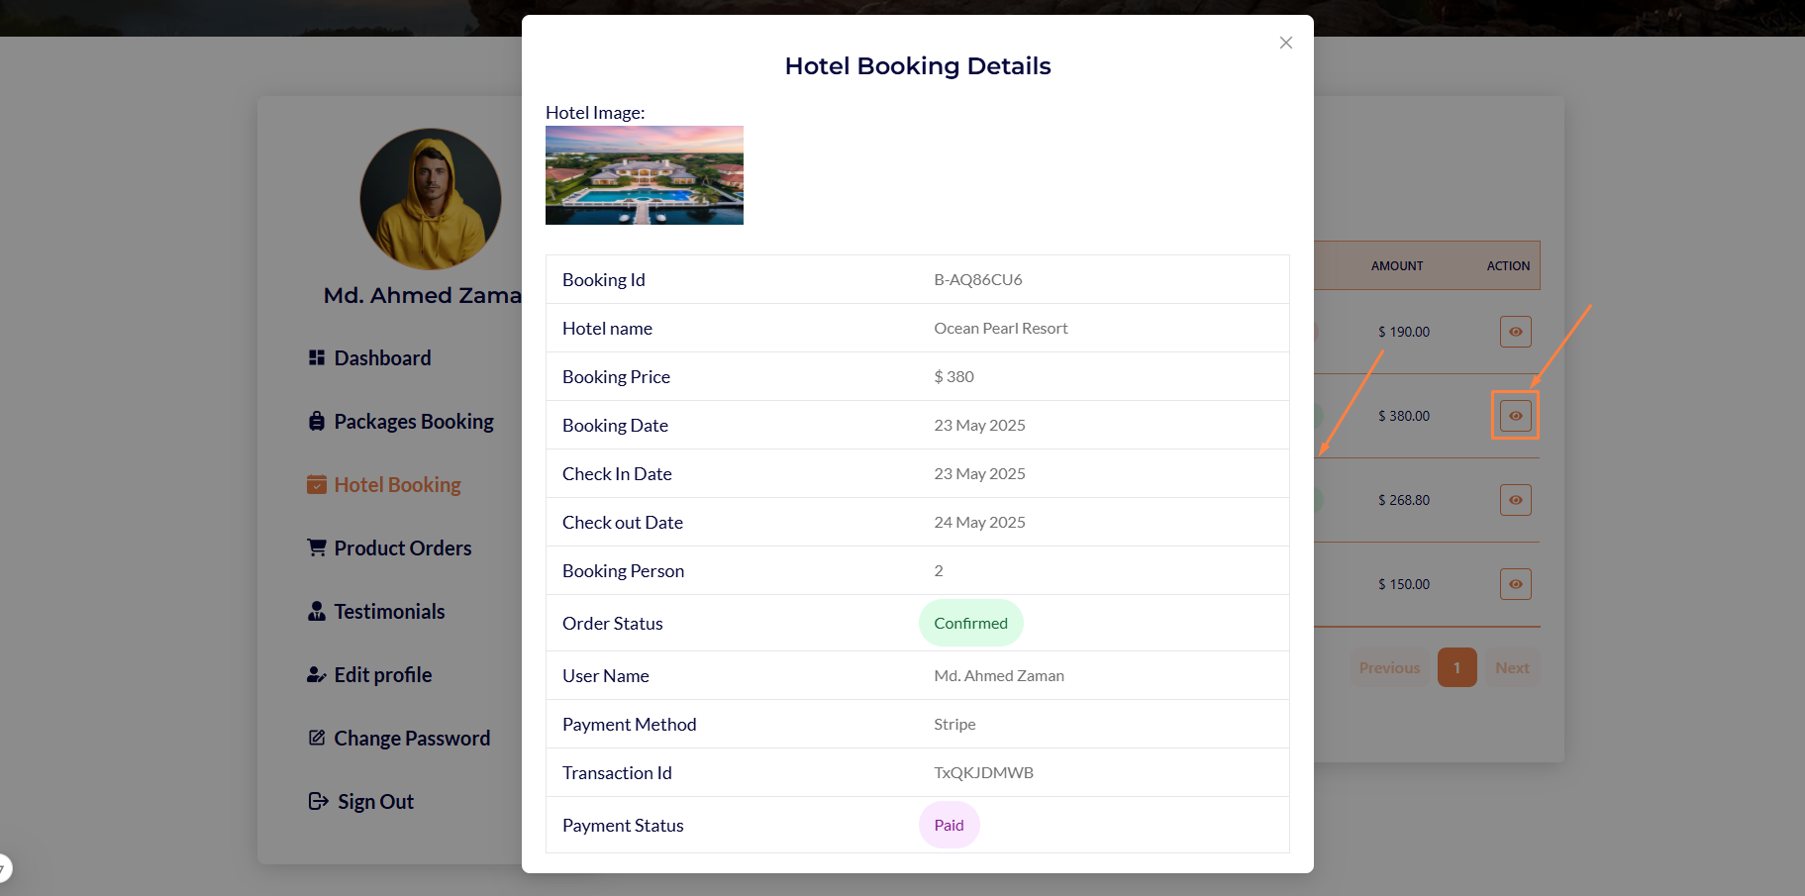
Task: Click the Previous pagination button
Action: point(1389,667)
